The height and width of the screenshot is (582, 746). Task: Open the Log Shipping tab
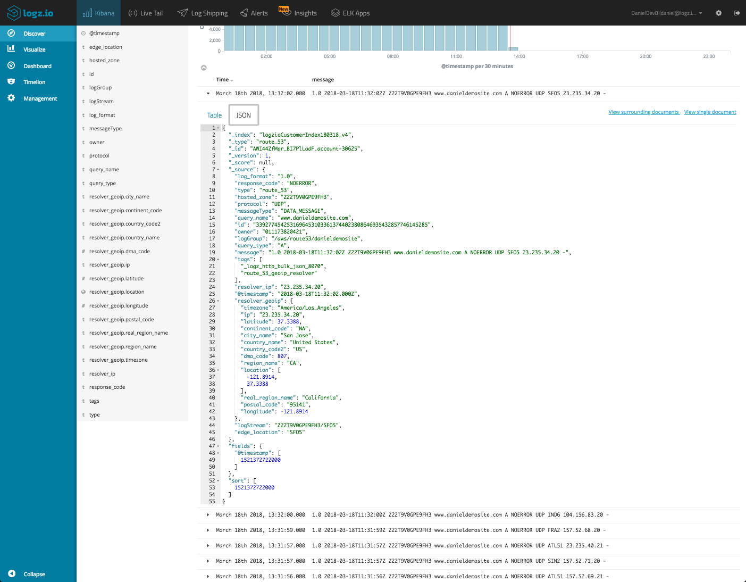point(203,13)
